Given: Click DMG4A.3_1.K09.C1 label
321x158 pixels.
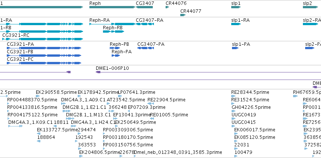Looking at the screenshot, I should (x=30, y=122).
